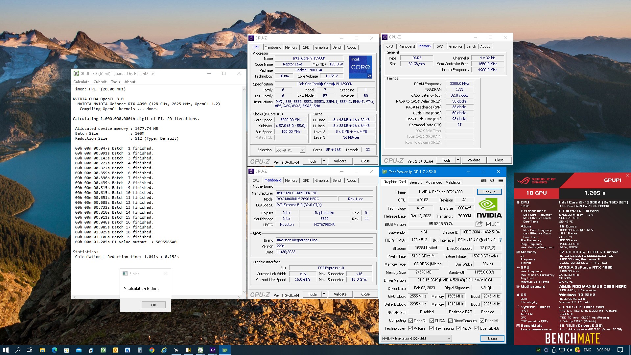Launch Microsoft Edge from the taskbar
The width and height of the screenshot is (631, 355).
point(54,350)
